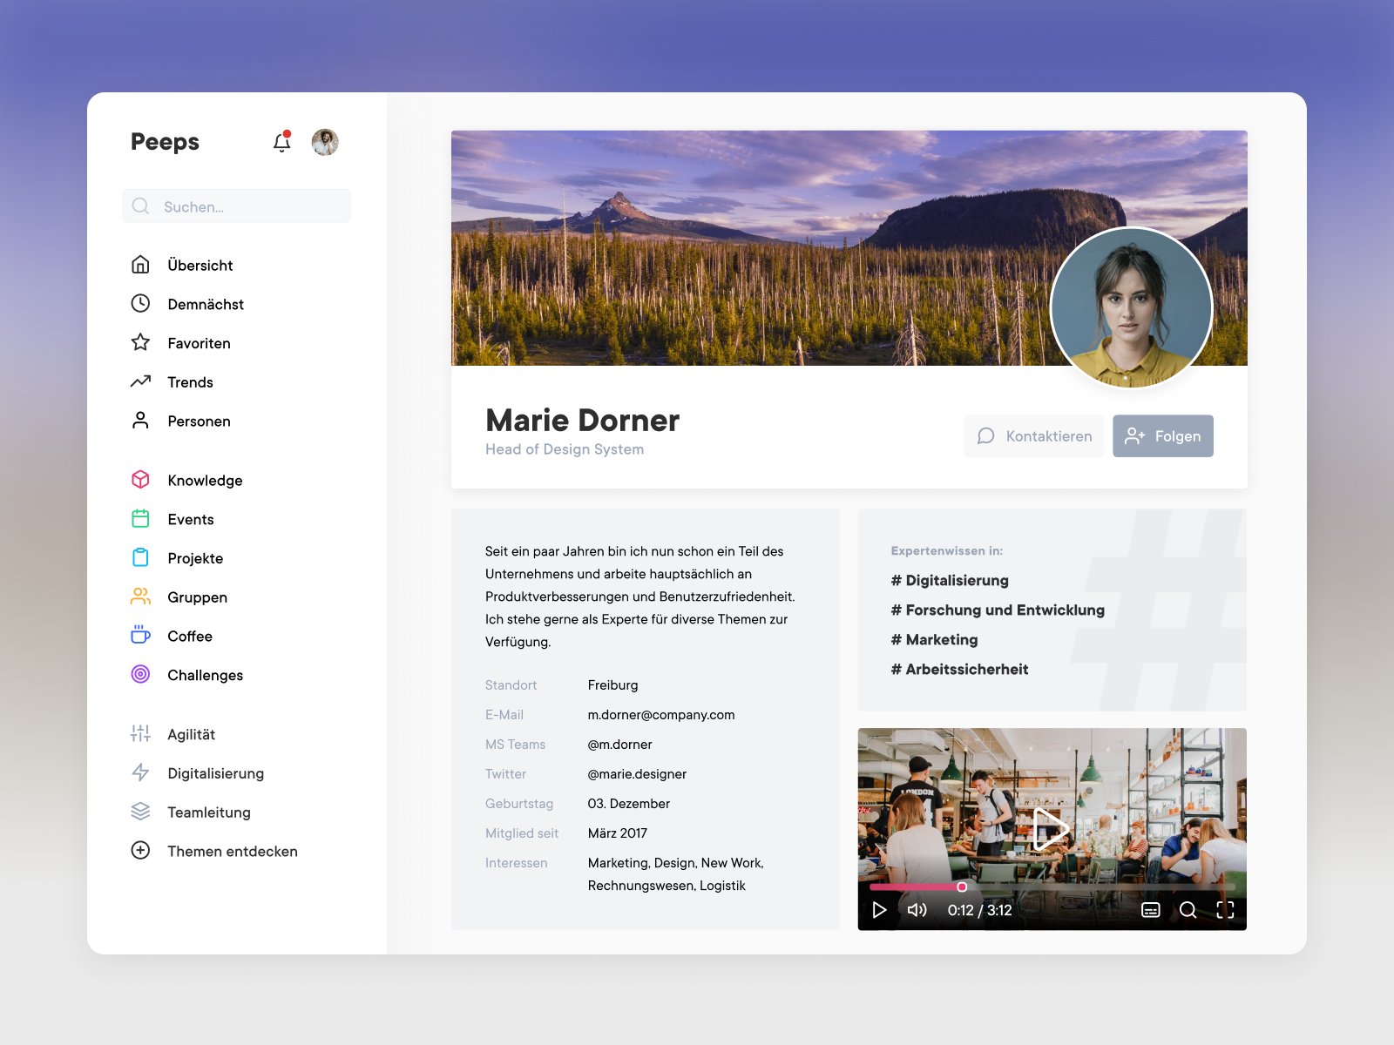This screenshot has width=1394, height=1045.
Task: Click the video progress slider handle
Action: pos(962,887)
